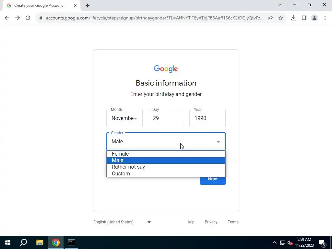Screen dimensions: 332x249
Task: Choose Male from gender list
Action: click(x=166, y=160)
